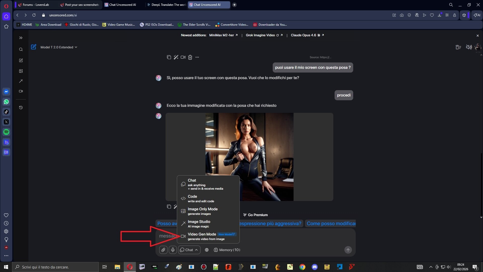Select Image Studio option
Screen dimensions: 483x272
[208, 224]
